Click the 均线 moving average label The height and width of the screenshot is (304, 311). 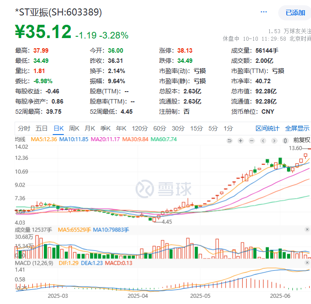20,139
